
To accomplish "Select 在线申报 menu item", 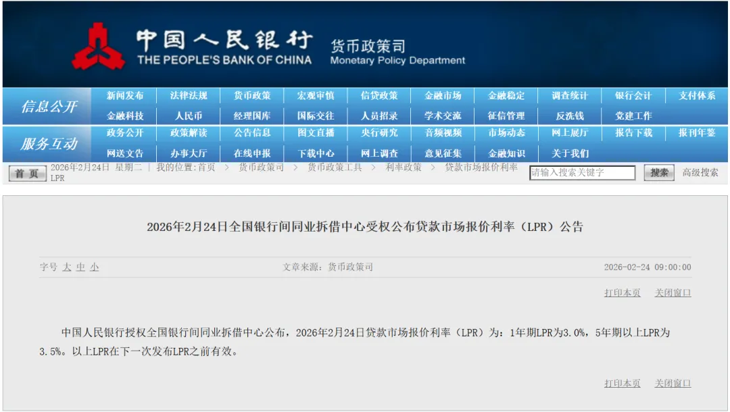I will pyautogui.click(x=252, y=153).
